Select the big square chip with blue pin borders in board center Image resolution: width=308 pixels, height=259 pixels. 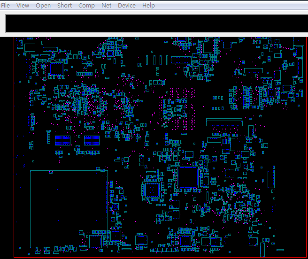(188, 177)
